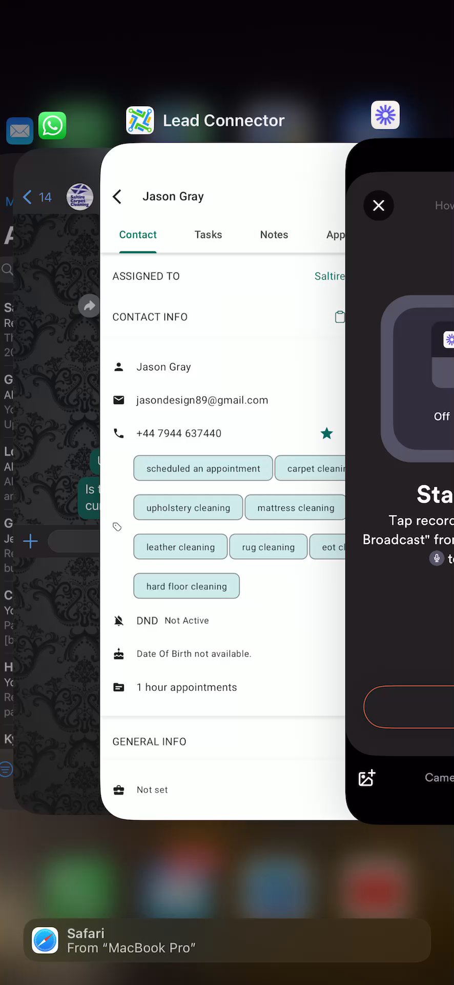Switch to the Notes tab
The width and height of the screenshot is (454, 985).
[x=274, y=234]
